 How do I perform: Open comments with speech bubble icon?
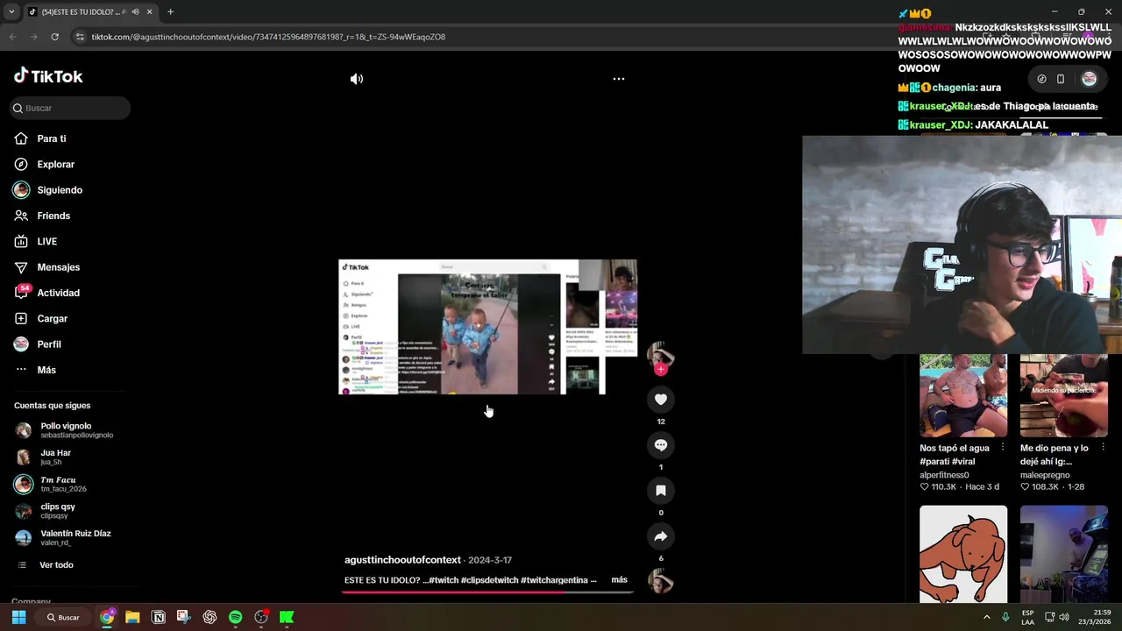pos(661,445)
